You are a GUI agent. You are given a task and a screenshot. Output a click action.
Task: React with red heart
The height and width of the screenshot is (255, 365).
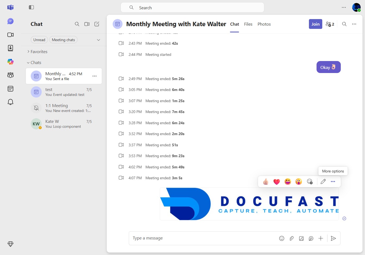[x=277, y=181]
